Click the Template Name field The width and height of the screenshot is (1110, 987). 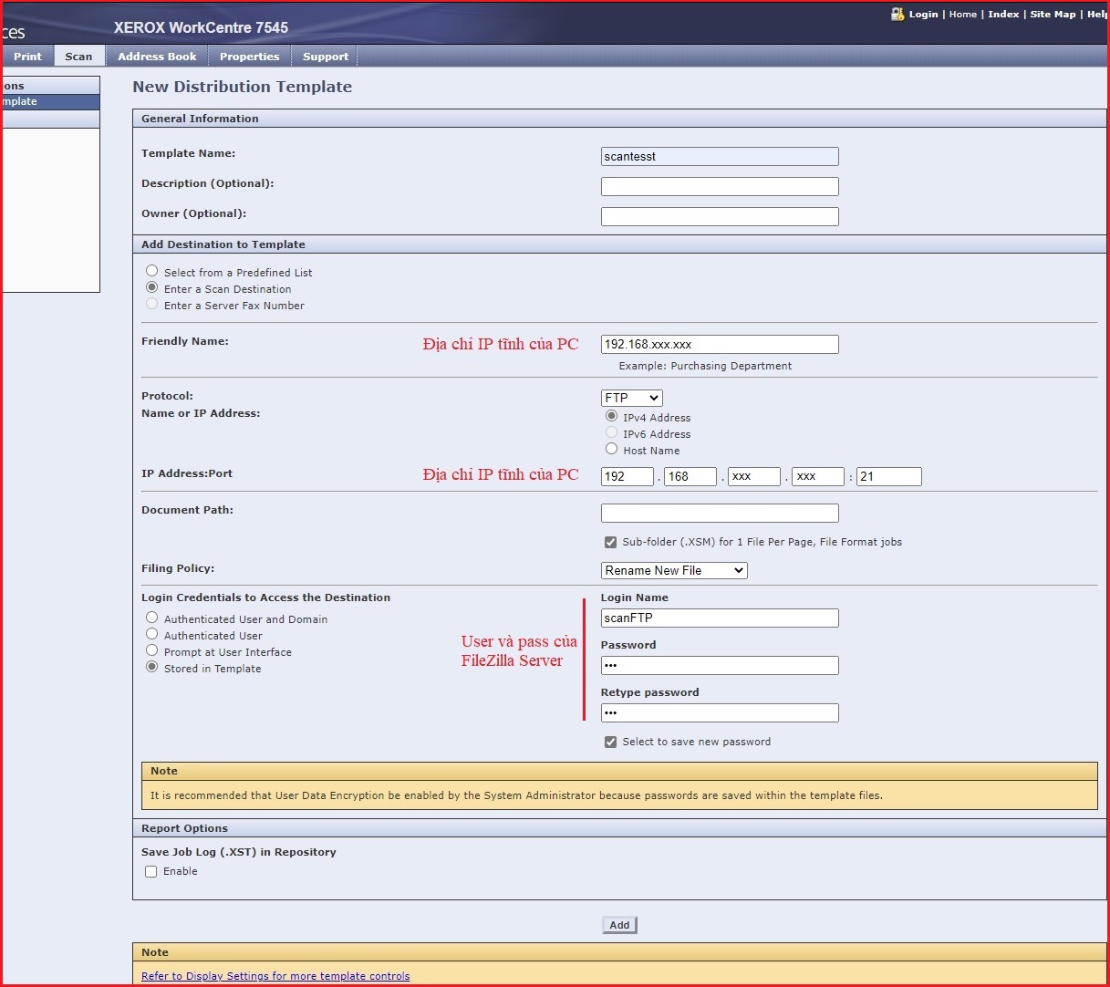coord(720,156)
